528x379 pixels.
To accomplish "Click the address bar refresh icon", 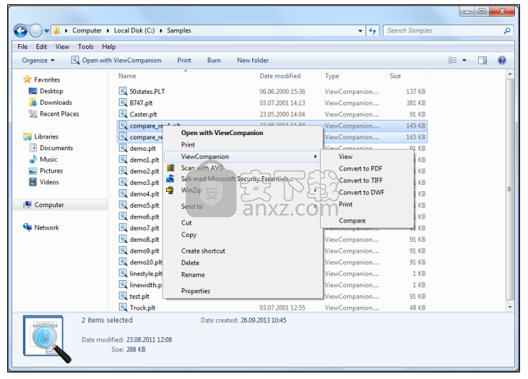I will (x=373, y=30).
